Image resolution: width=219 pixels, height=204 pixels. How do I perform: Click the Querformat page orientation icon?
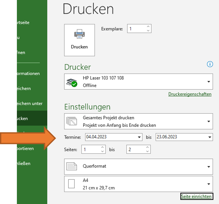[72, 166]
